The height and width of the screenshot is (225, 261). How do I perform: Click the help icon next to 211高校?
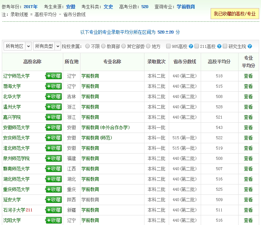coord(219,46)
